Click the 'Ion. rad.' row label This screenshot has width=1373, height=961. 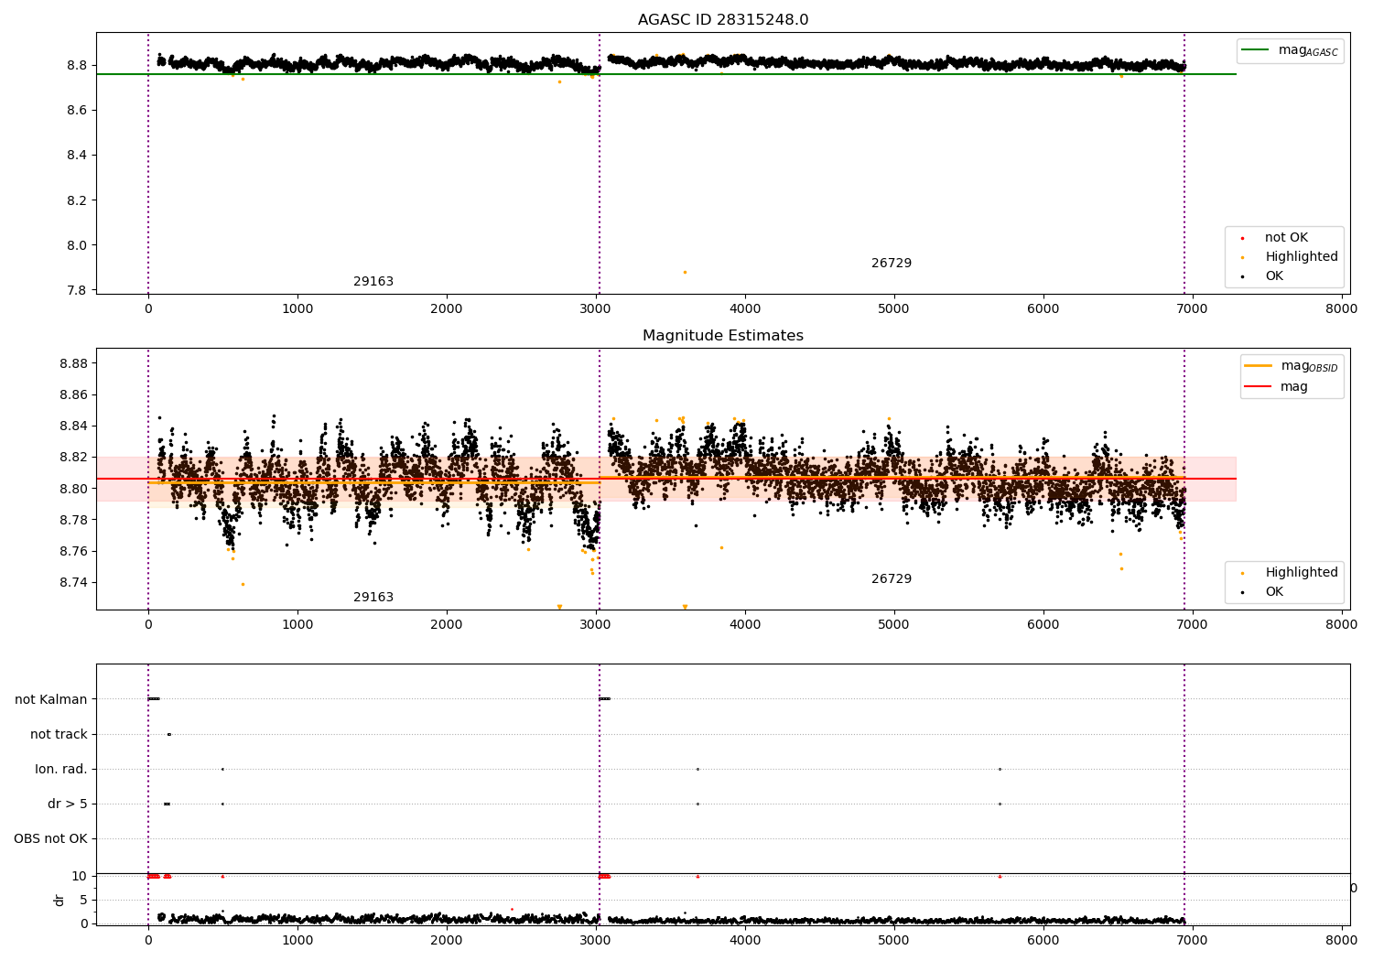tap(61, 770)
